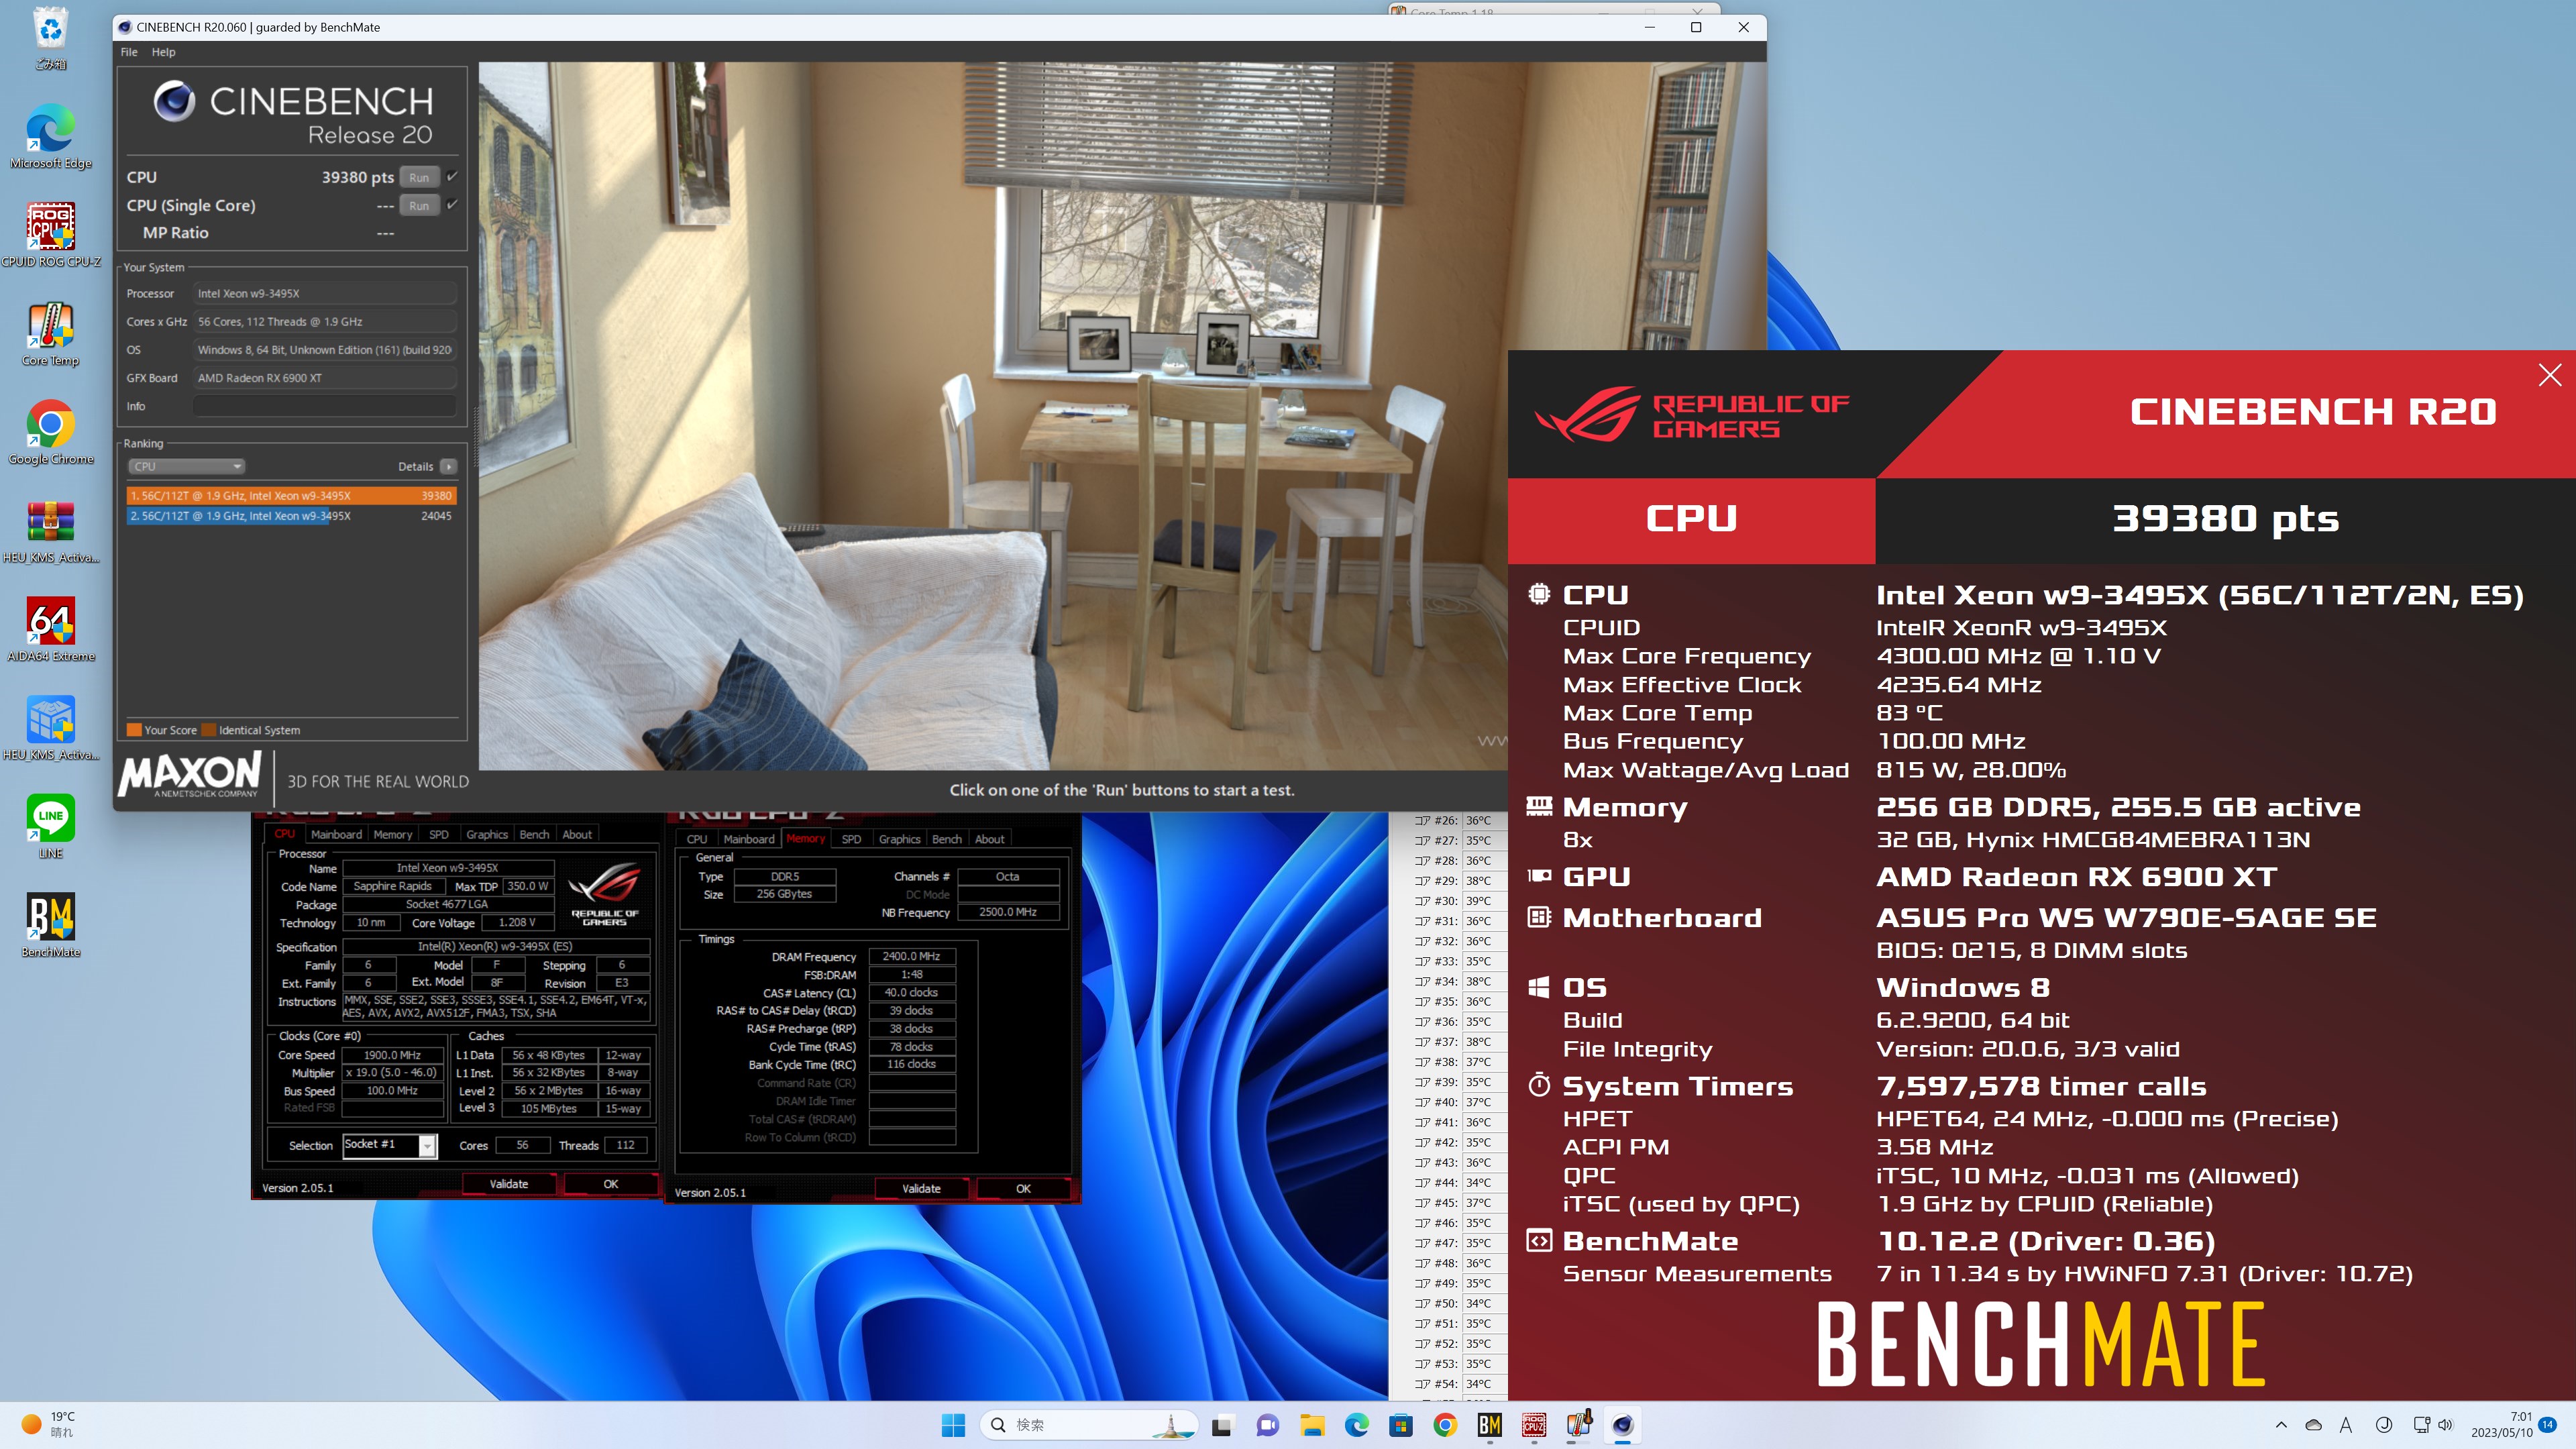Click Validate in right CPU-Z window
The image size is (2576, 1449).
click(921, 1189)
